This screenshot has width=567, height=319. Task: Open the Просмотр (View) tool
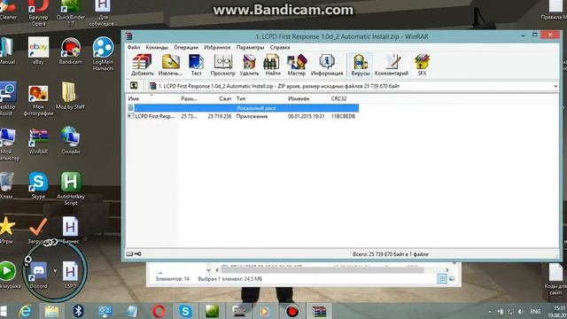click(222, 65)
